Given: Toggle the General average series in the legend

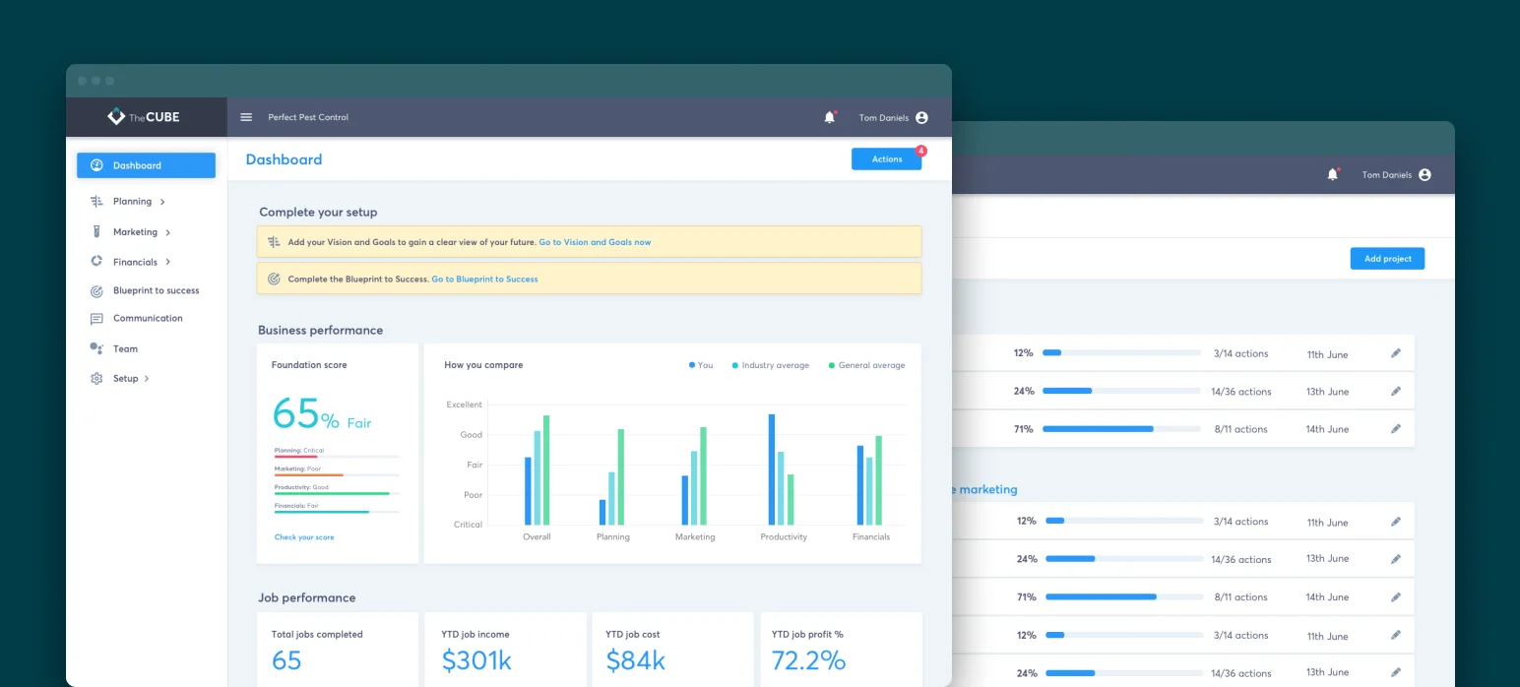Looking at the screenshot, I should (x=866, y=365).
